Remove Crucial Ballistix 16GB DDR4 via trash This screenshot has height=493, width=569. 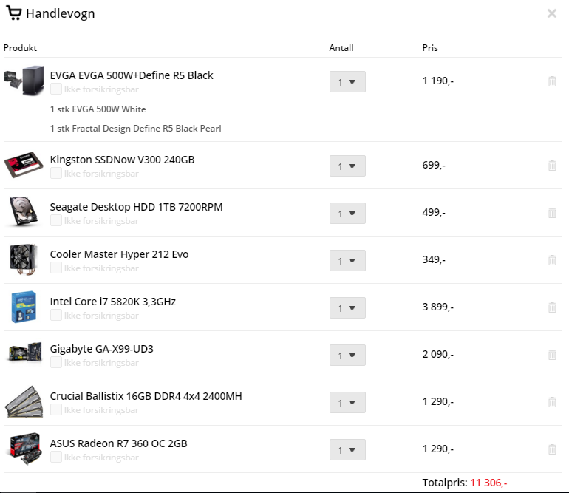pyautogui.click(x=552, y=402)
